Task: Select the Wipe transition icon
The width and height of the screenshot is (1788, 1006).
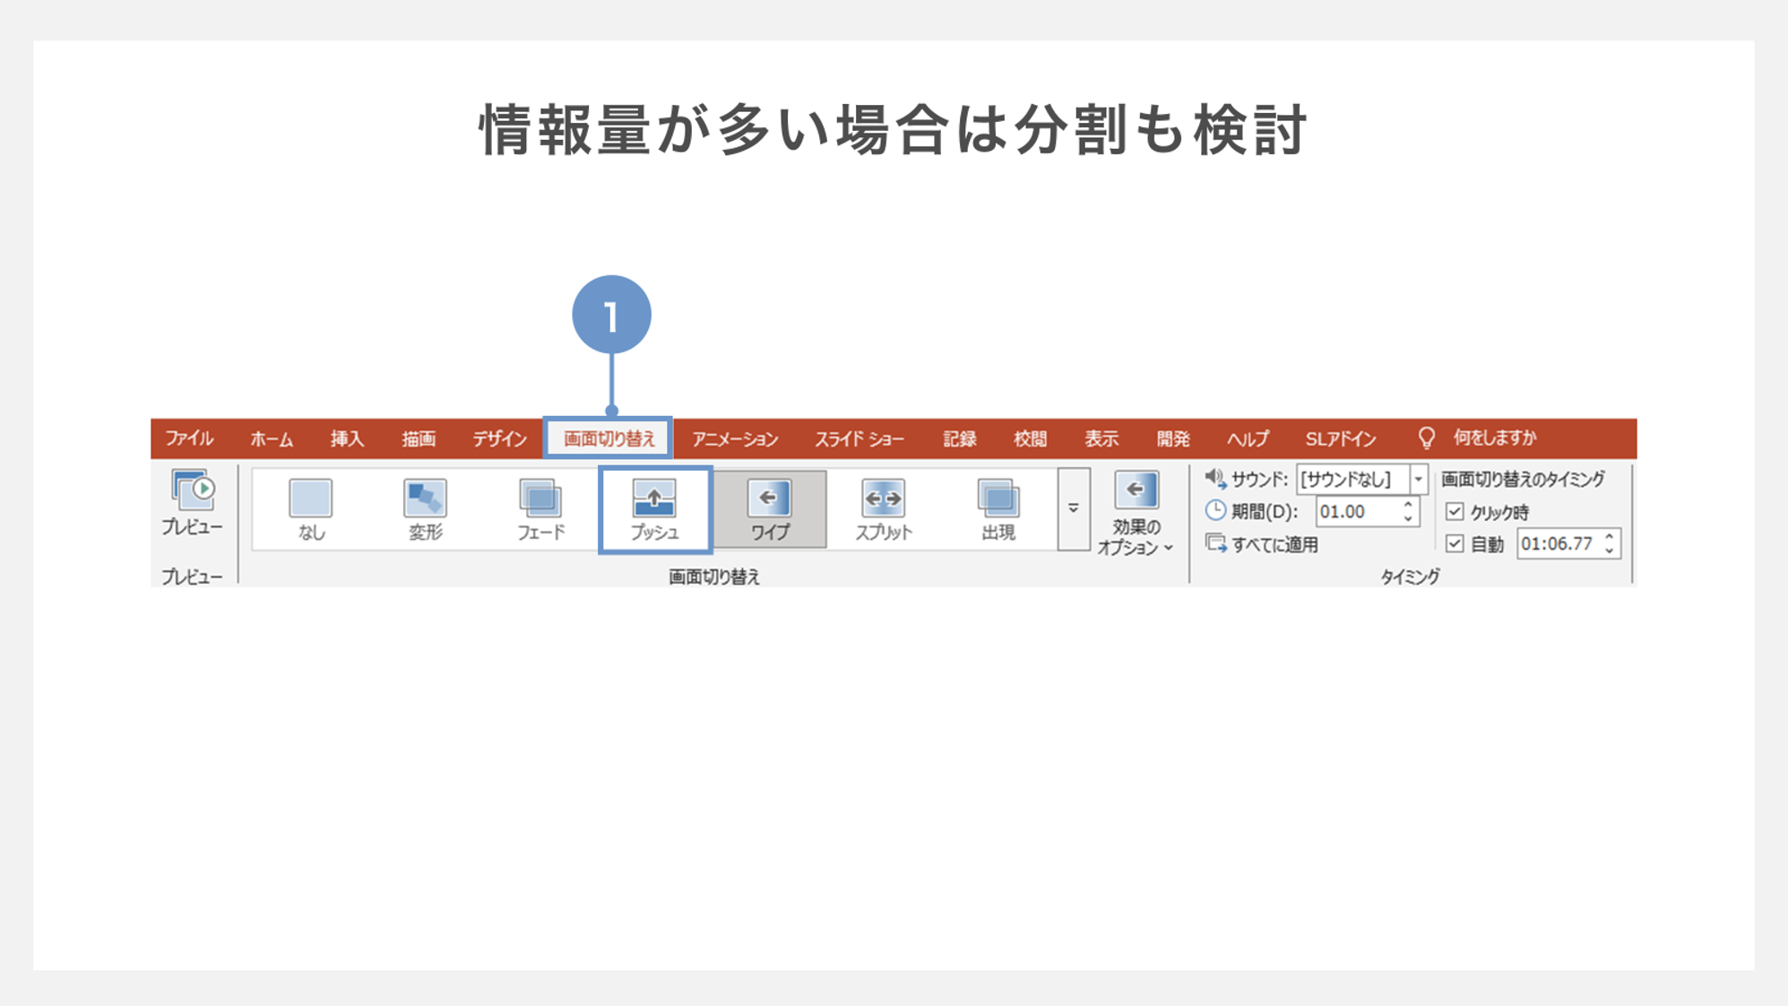Action: [x=769, y=499]
